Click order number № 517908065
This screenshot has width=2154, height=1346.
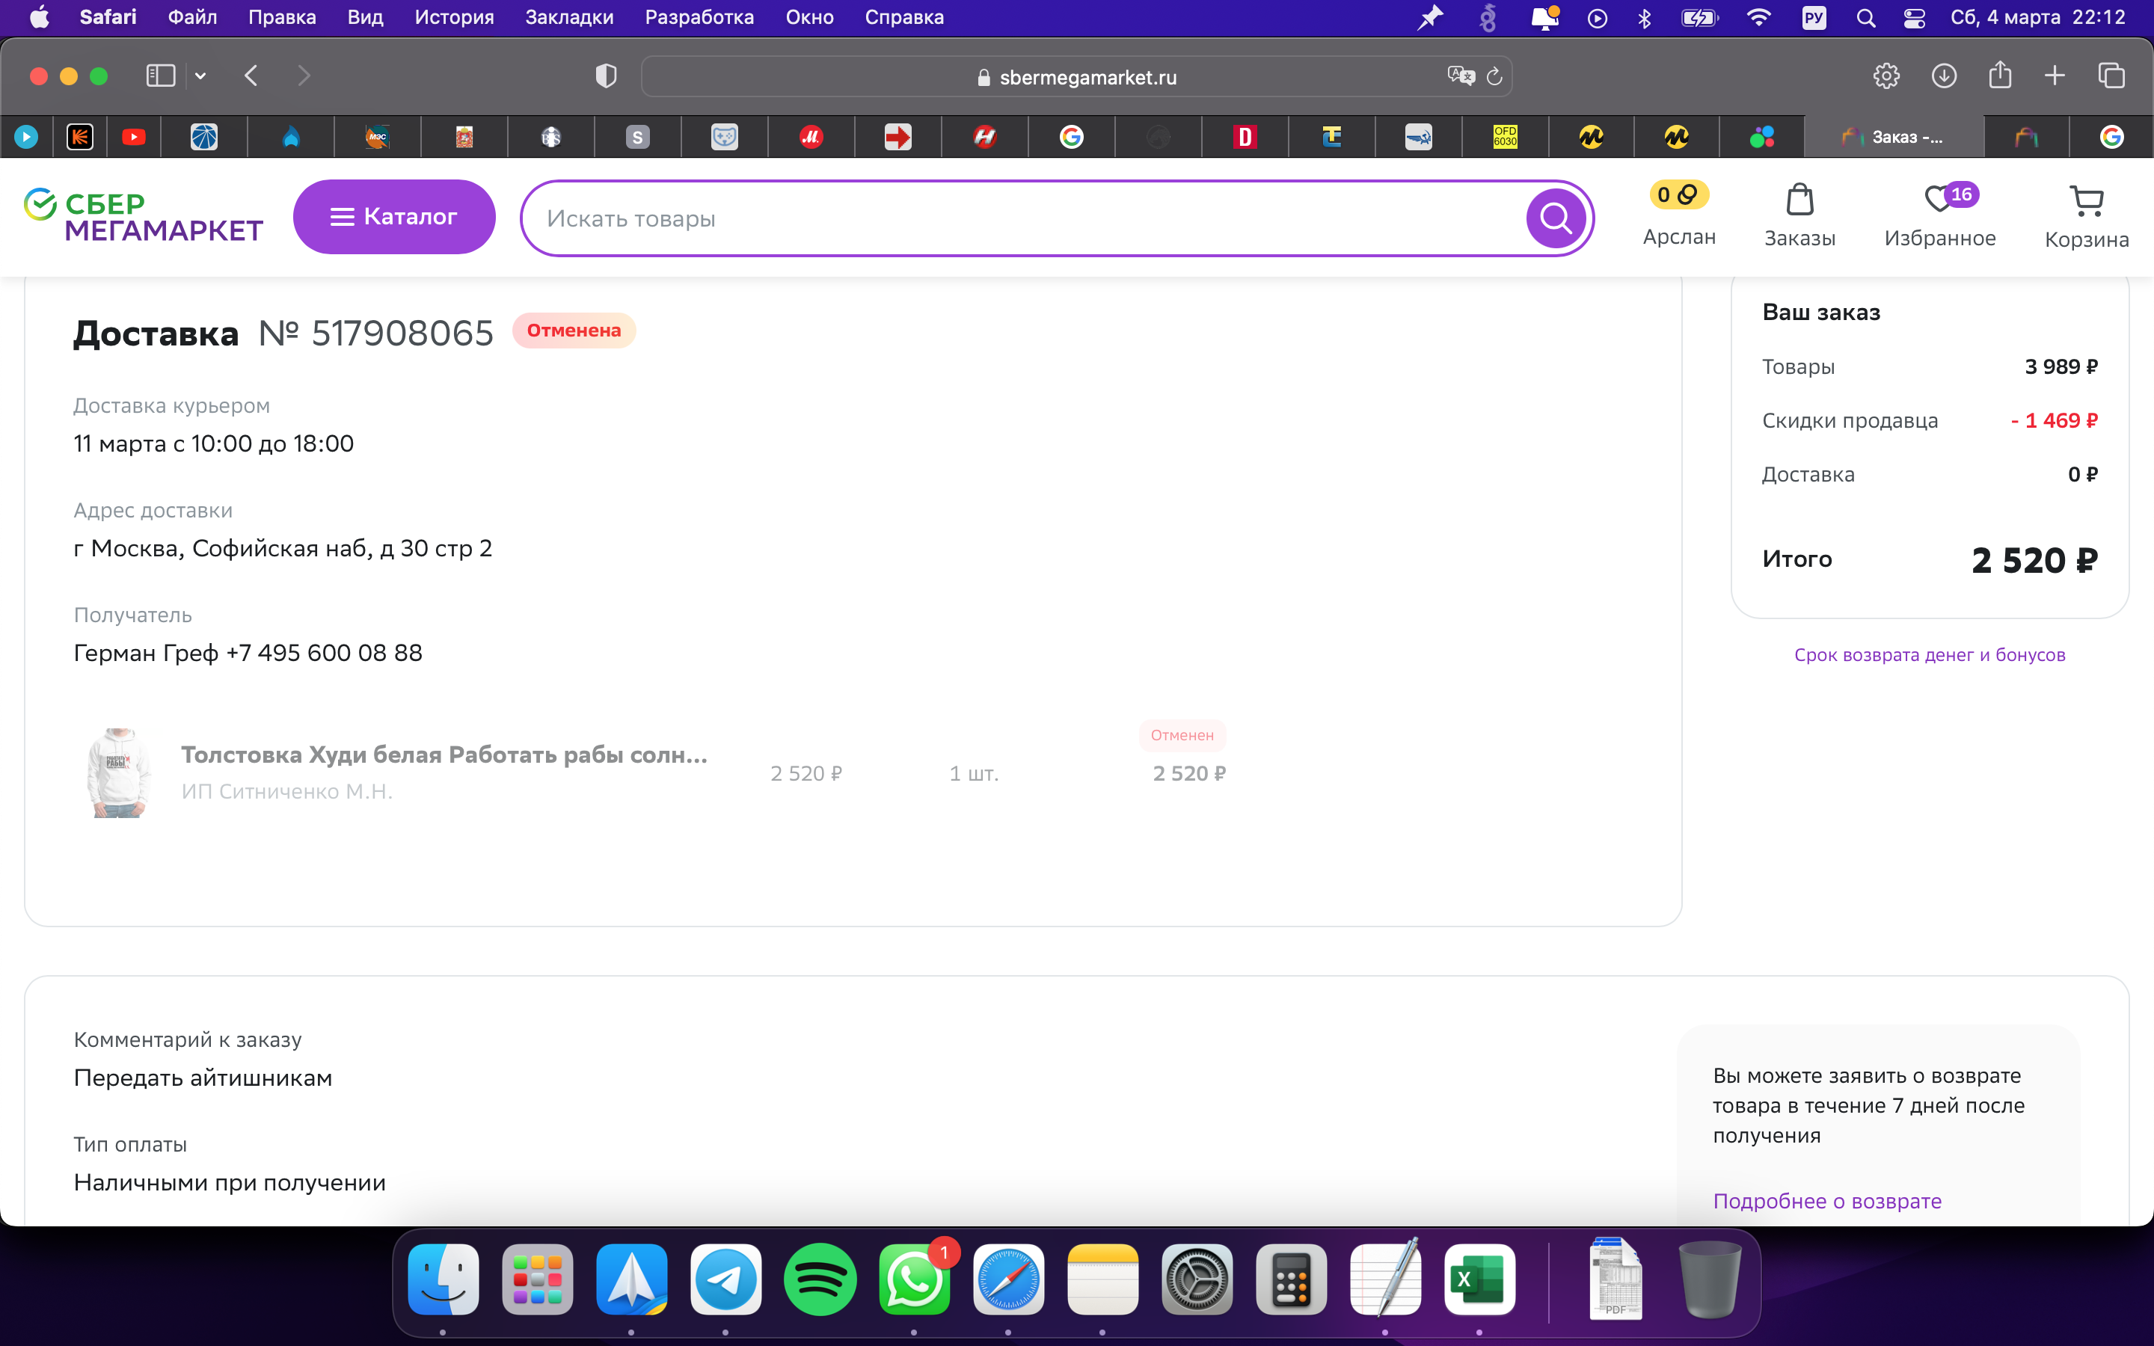point(375,334)
